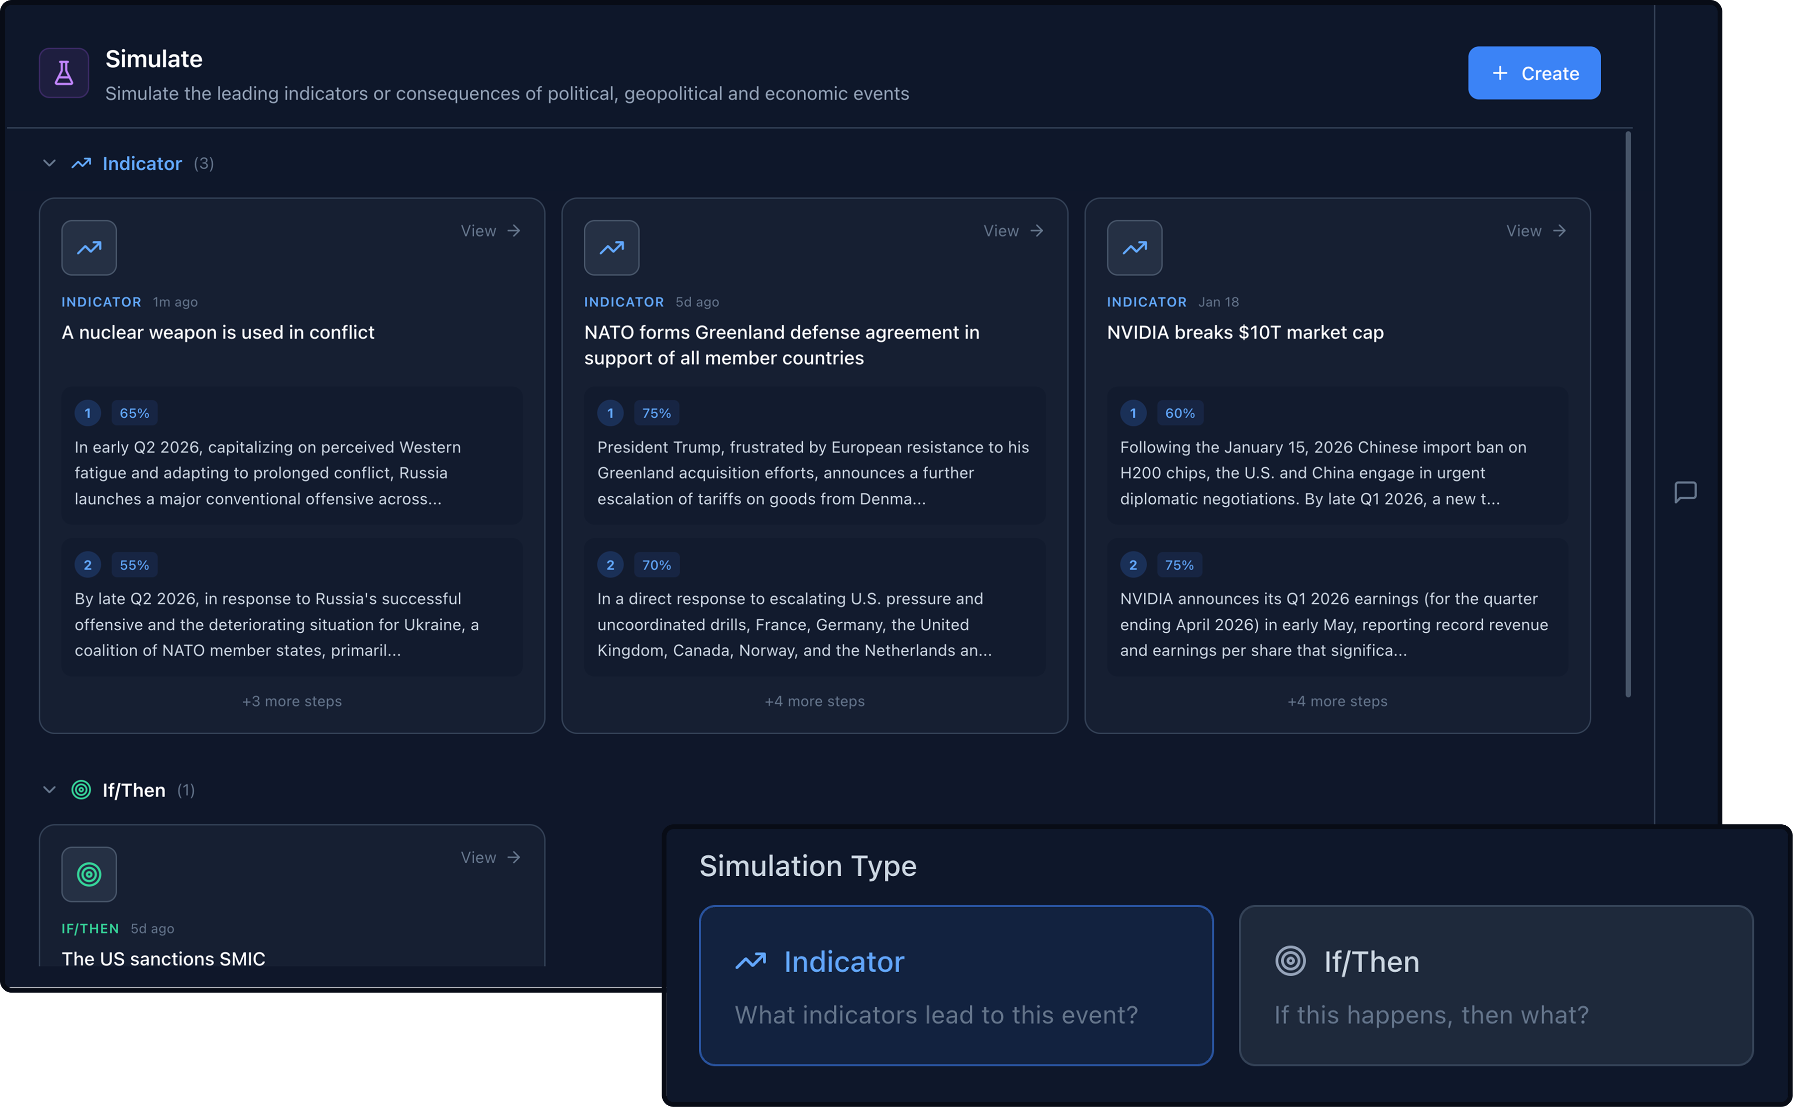Viewport: 1793px width, 1107px height.
Task: Click the nuclear weapon card's trend icon
Action: click(x=89, y=248)
